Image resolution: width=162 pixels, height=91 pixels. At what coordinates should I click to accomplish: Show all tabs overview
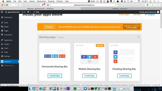click(x=158, y=5)
